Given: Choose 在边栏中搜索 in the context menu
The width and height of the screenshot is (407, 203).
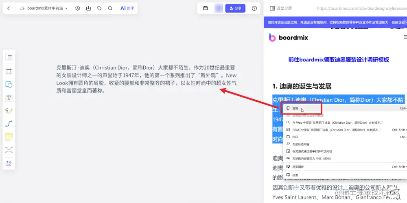Looking at the screenshot, I should click(345, 130).
